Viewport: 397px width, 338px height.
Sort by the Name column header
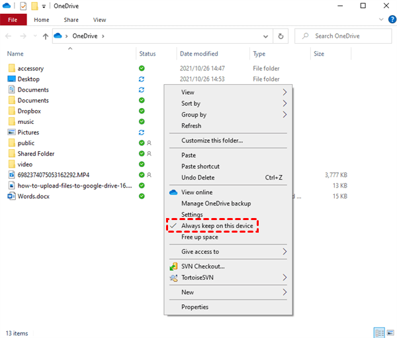pyautogui.click(x=15, y=54)
